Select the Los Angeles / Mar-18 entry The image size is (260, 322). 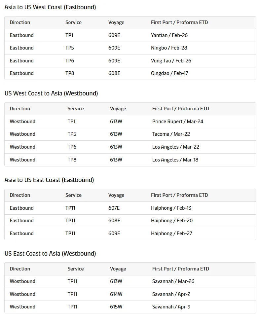click(175, 160)
